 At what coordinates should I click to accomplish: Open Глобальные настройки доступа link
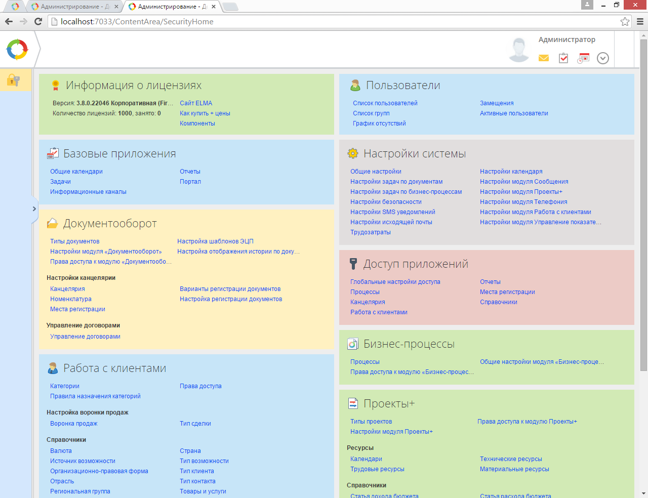(395, 282)
